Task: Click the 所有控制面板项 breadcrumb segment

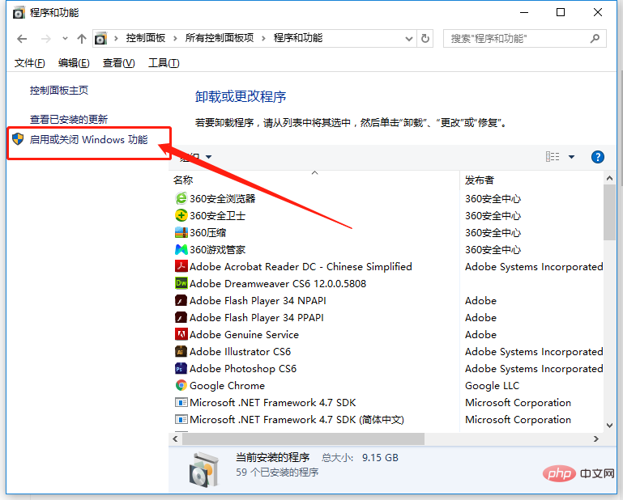Action: pyautogui.click(x=220, y=38)
